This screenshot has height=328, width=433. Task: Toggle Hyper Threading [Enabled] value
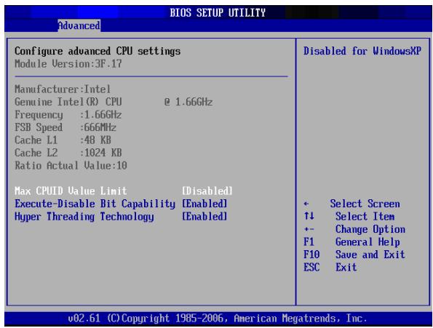(x=204, y=217)
